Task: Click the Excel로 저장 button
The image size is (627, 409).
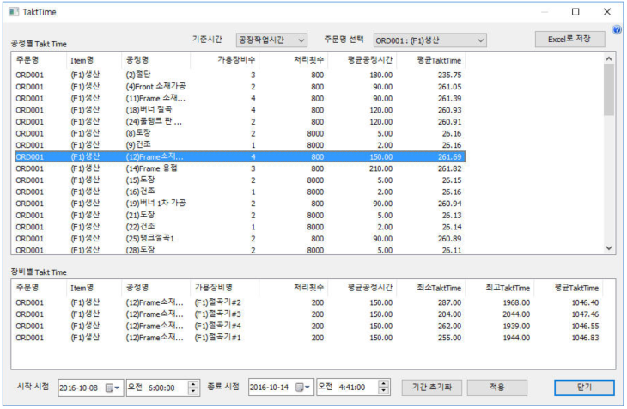Action: (x=569, y=40)
